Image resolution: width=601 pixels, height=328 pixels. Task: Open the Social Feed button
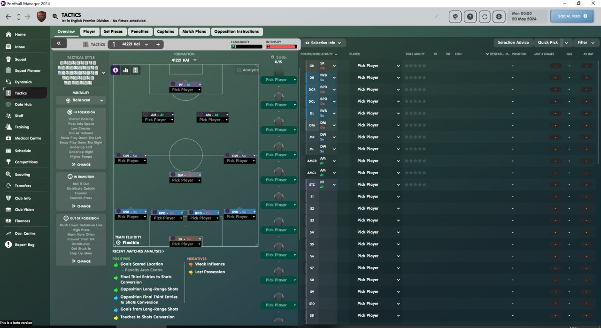[571, 16]
